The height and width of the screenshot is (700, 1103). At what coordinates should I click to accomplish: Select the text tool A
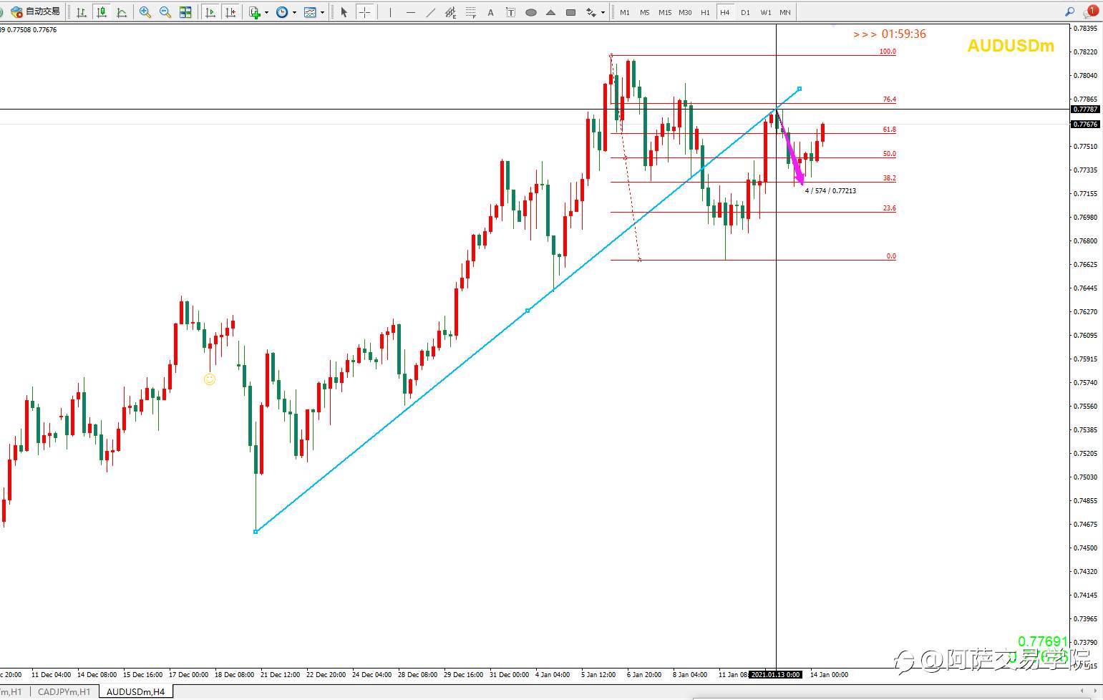click(490, 12)
